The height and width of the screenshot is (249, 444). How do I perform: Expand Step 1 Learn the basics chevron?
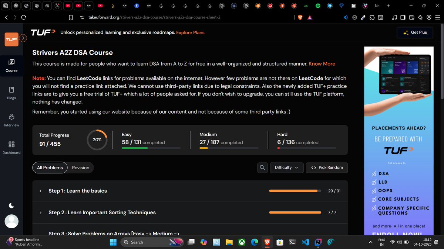[40, 191]
